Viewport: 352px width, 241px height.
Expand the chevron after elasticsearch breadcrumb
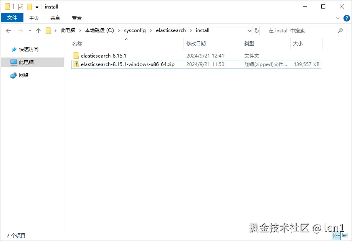click(x=191, y=31)
